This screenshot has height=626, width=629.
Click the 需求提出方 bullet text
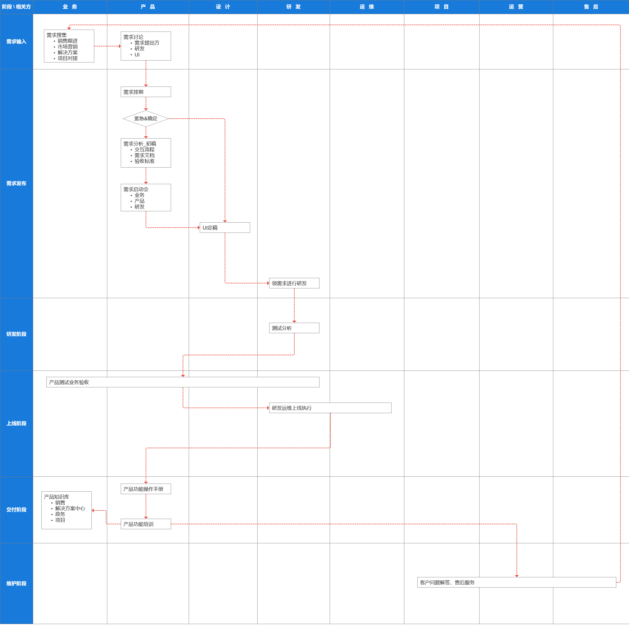[147, 43]
